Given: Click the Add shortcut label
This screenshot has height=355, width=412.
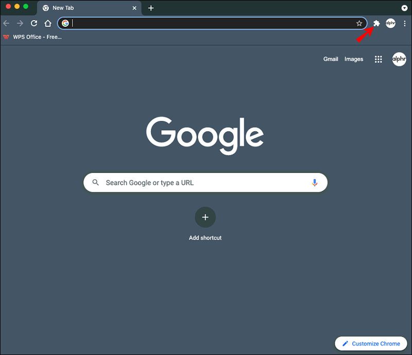Looking at the screenshot, I should (205, 238).
